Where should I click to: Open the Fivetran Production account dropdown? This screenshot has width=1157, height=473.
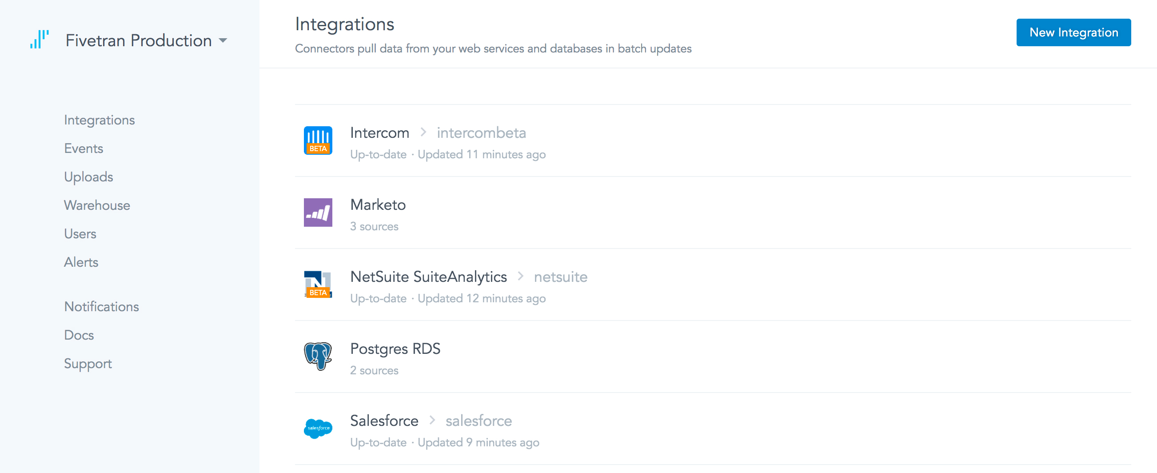click(x=223, y=40)
